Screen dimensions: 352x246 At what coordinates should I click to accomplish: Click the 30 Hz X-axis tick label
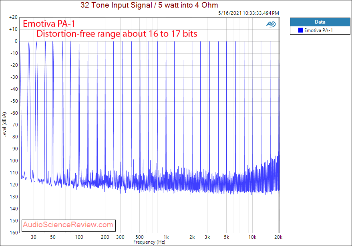34,237
